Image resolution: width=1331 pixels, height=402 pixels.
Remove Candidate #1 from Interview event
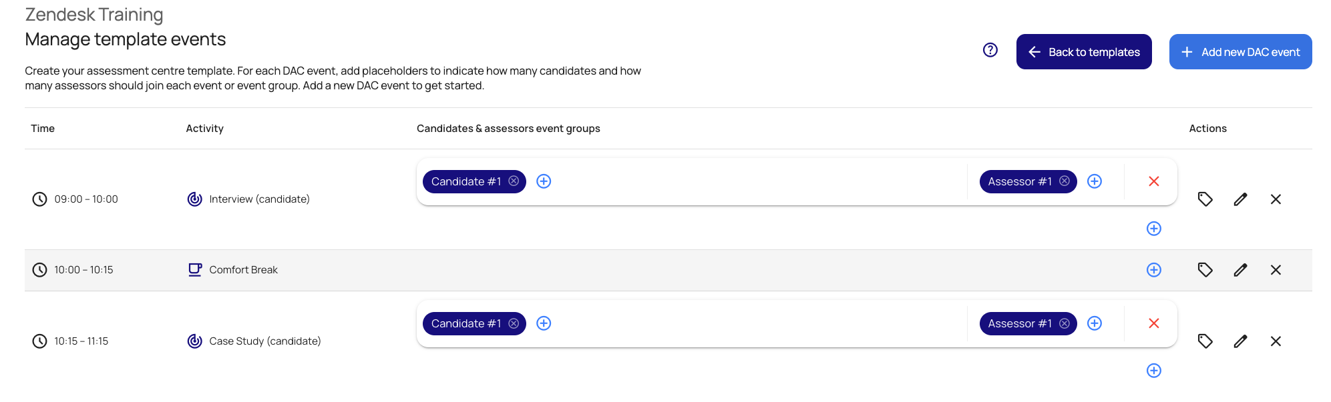pos(514,181)
